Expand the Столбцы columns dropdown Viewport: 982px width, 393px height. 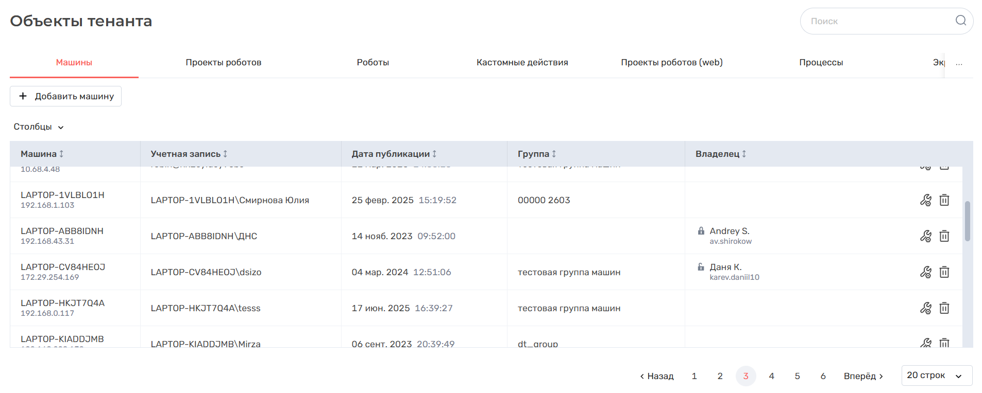(x=39, y=127)
